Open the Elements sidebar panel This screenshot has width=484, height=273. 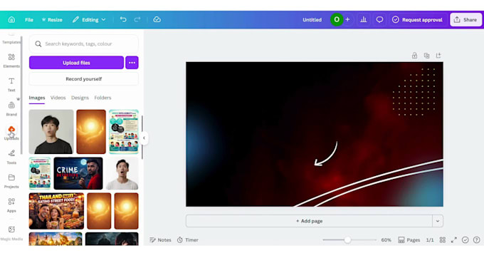coord(11,61)
